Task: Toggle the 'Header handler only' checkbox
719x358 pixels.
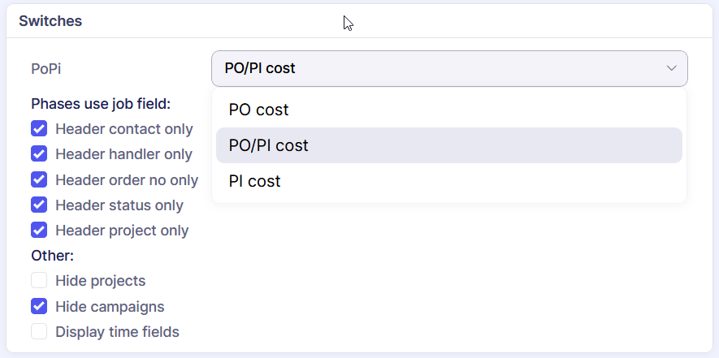Action: (x=39, y=154)
